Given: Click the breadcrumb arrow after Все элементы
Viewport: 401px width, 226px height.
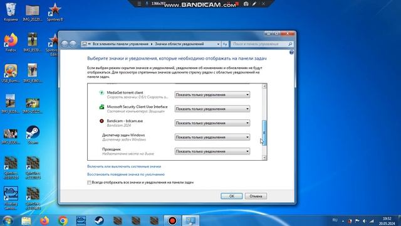Looking at the screenshot, I should [x=152, y=44].
